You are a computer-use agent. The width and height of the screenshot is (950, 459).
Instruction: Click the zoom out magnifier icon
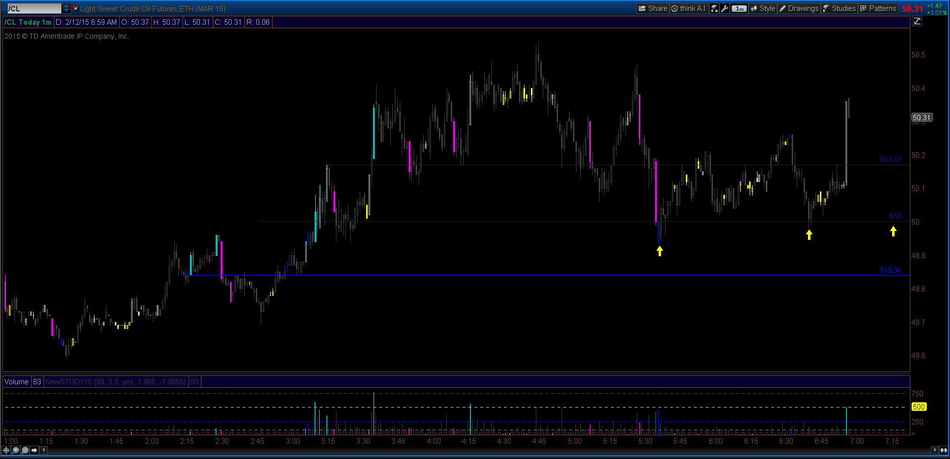coord(25,450)
